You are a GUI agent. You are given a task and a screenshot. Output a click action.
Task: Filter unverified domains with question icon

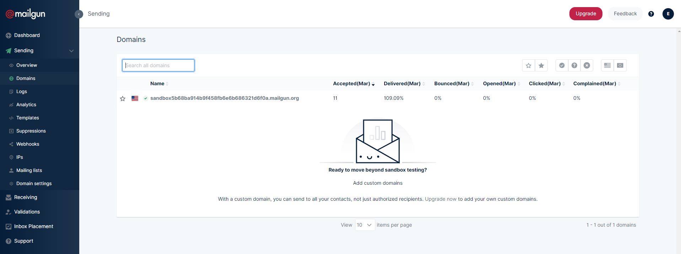point(574,65)
